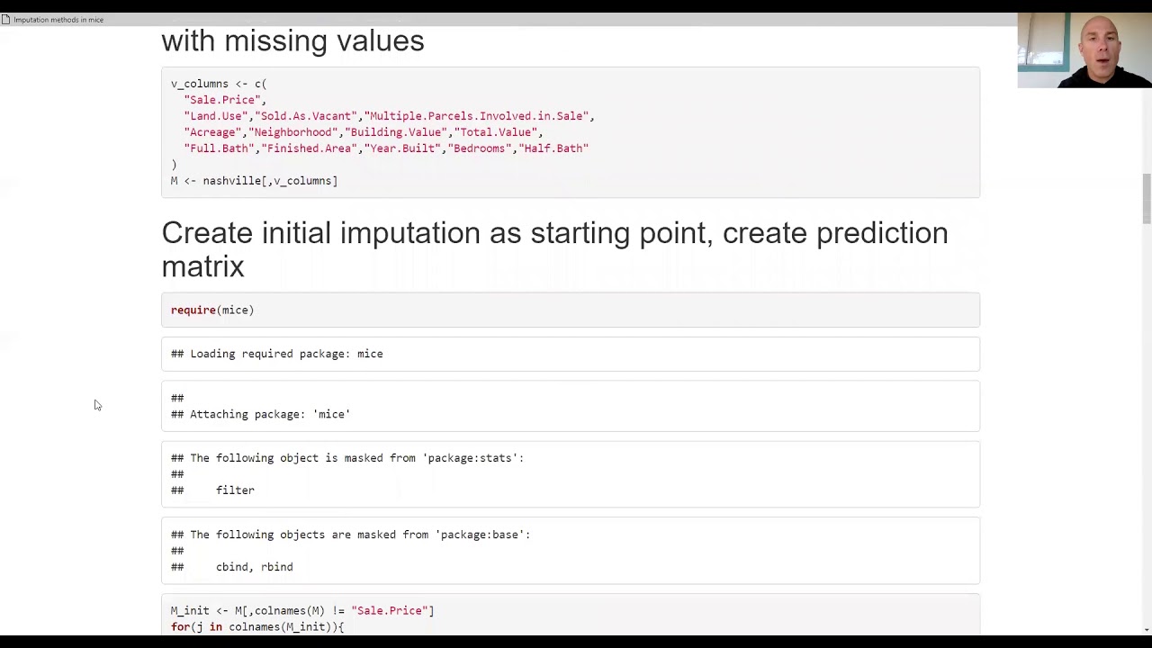Click the 'for(j in colnames(M_init)){' line

click(x=257, y=626)
